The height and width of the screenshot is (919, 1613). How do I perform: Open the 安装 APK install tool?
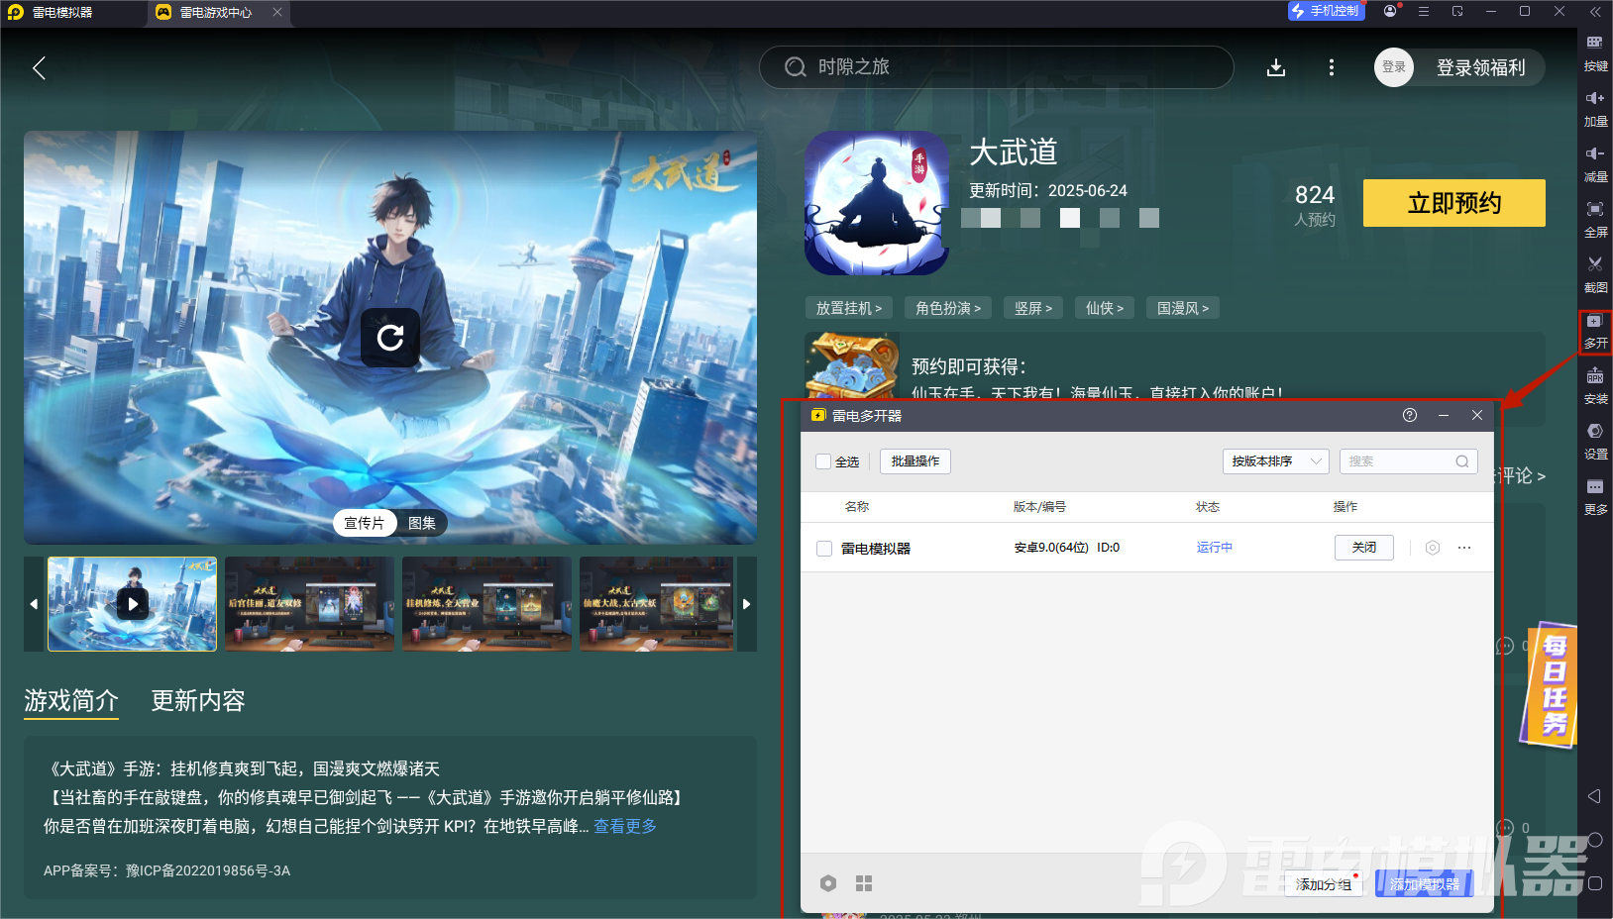(1595, 386)
